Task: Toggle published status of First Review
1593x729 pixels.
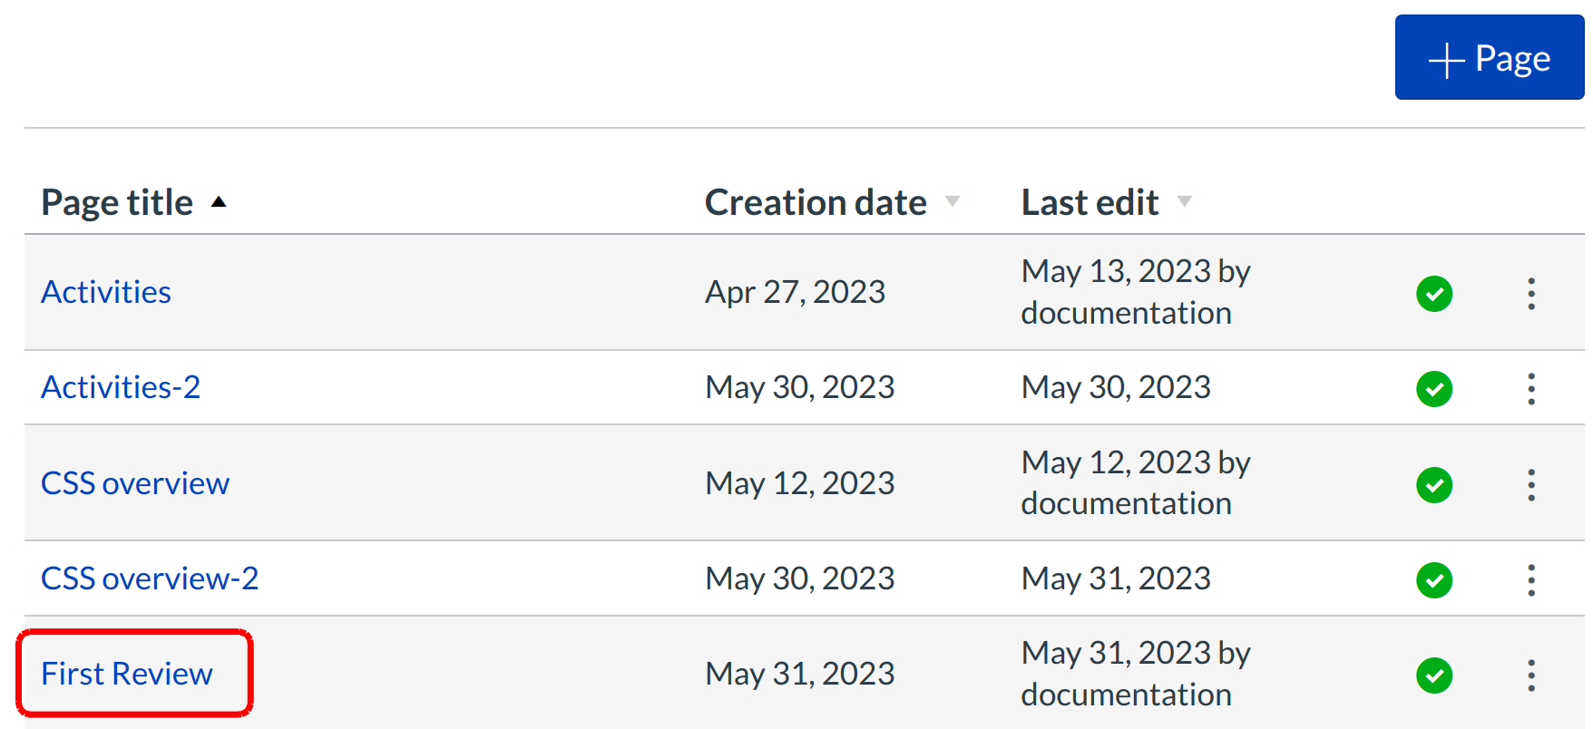Action: point(1434,676)
